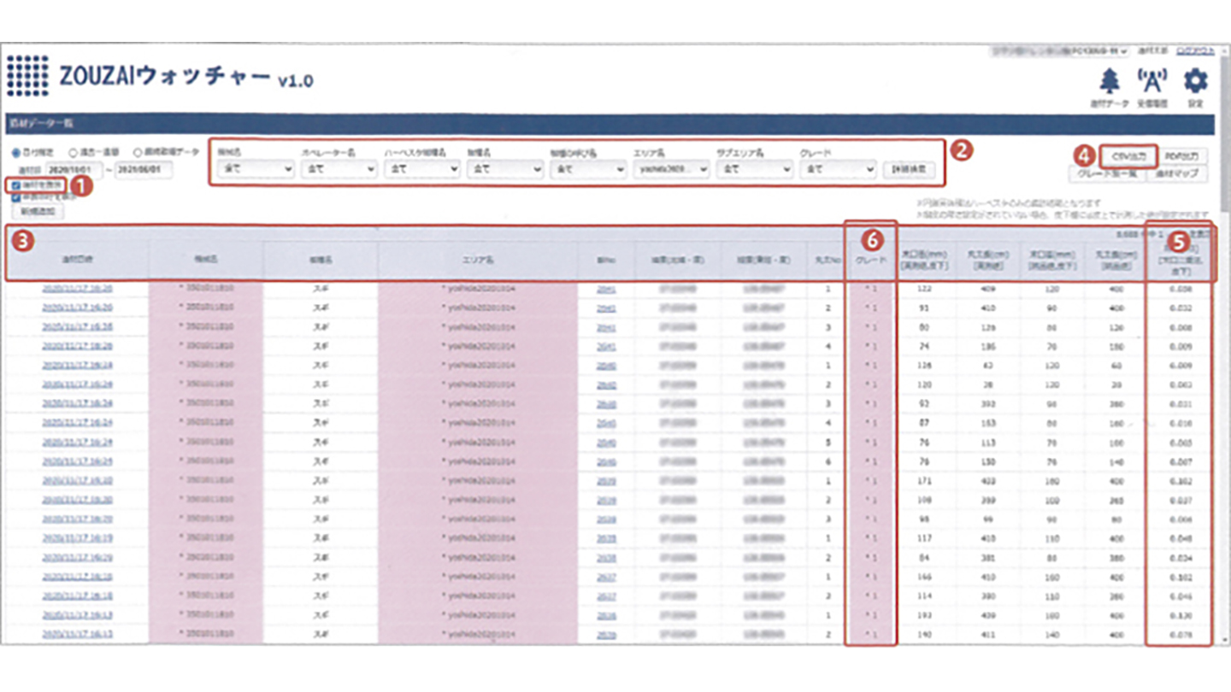The height and width of the screenshot is (692, 1231).
Task: Click the 詳細検索 button beside filters
Action: [908, 169]
